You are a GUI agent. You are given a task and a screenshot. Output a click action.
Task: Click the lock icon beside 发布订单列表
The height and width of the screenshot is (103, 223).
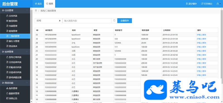coord(8,57)
